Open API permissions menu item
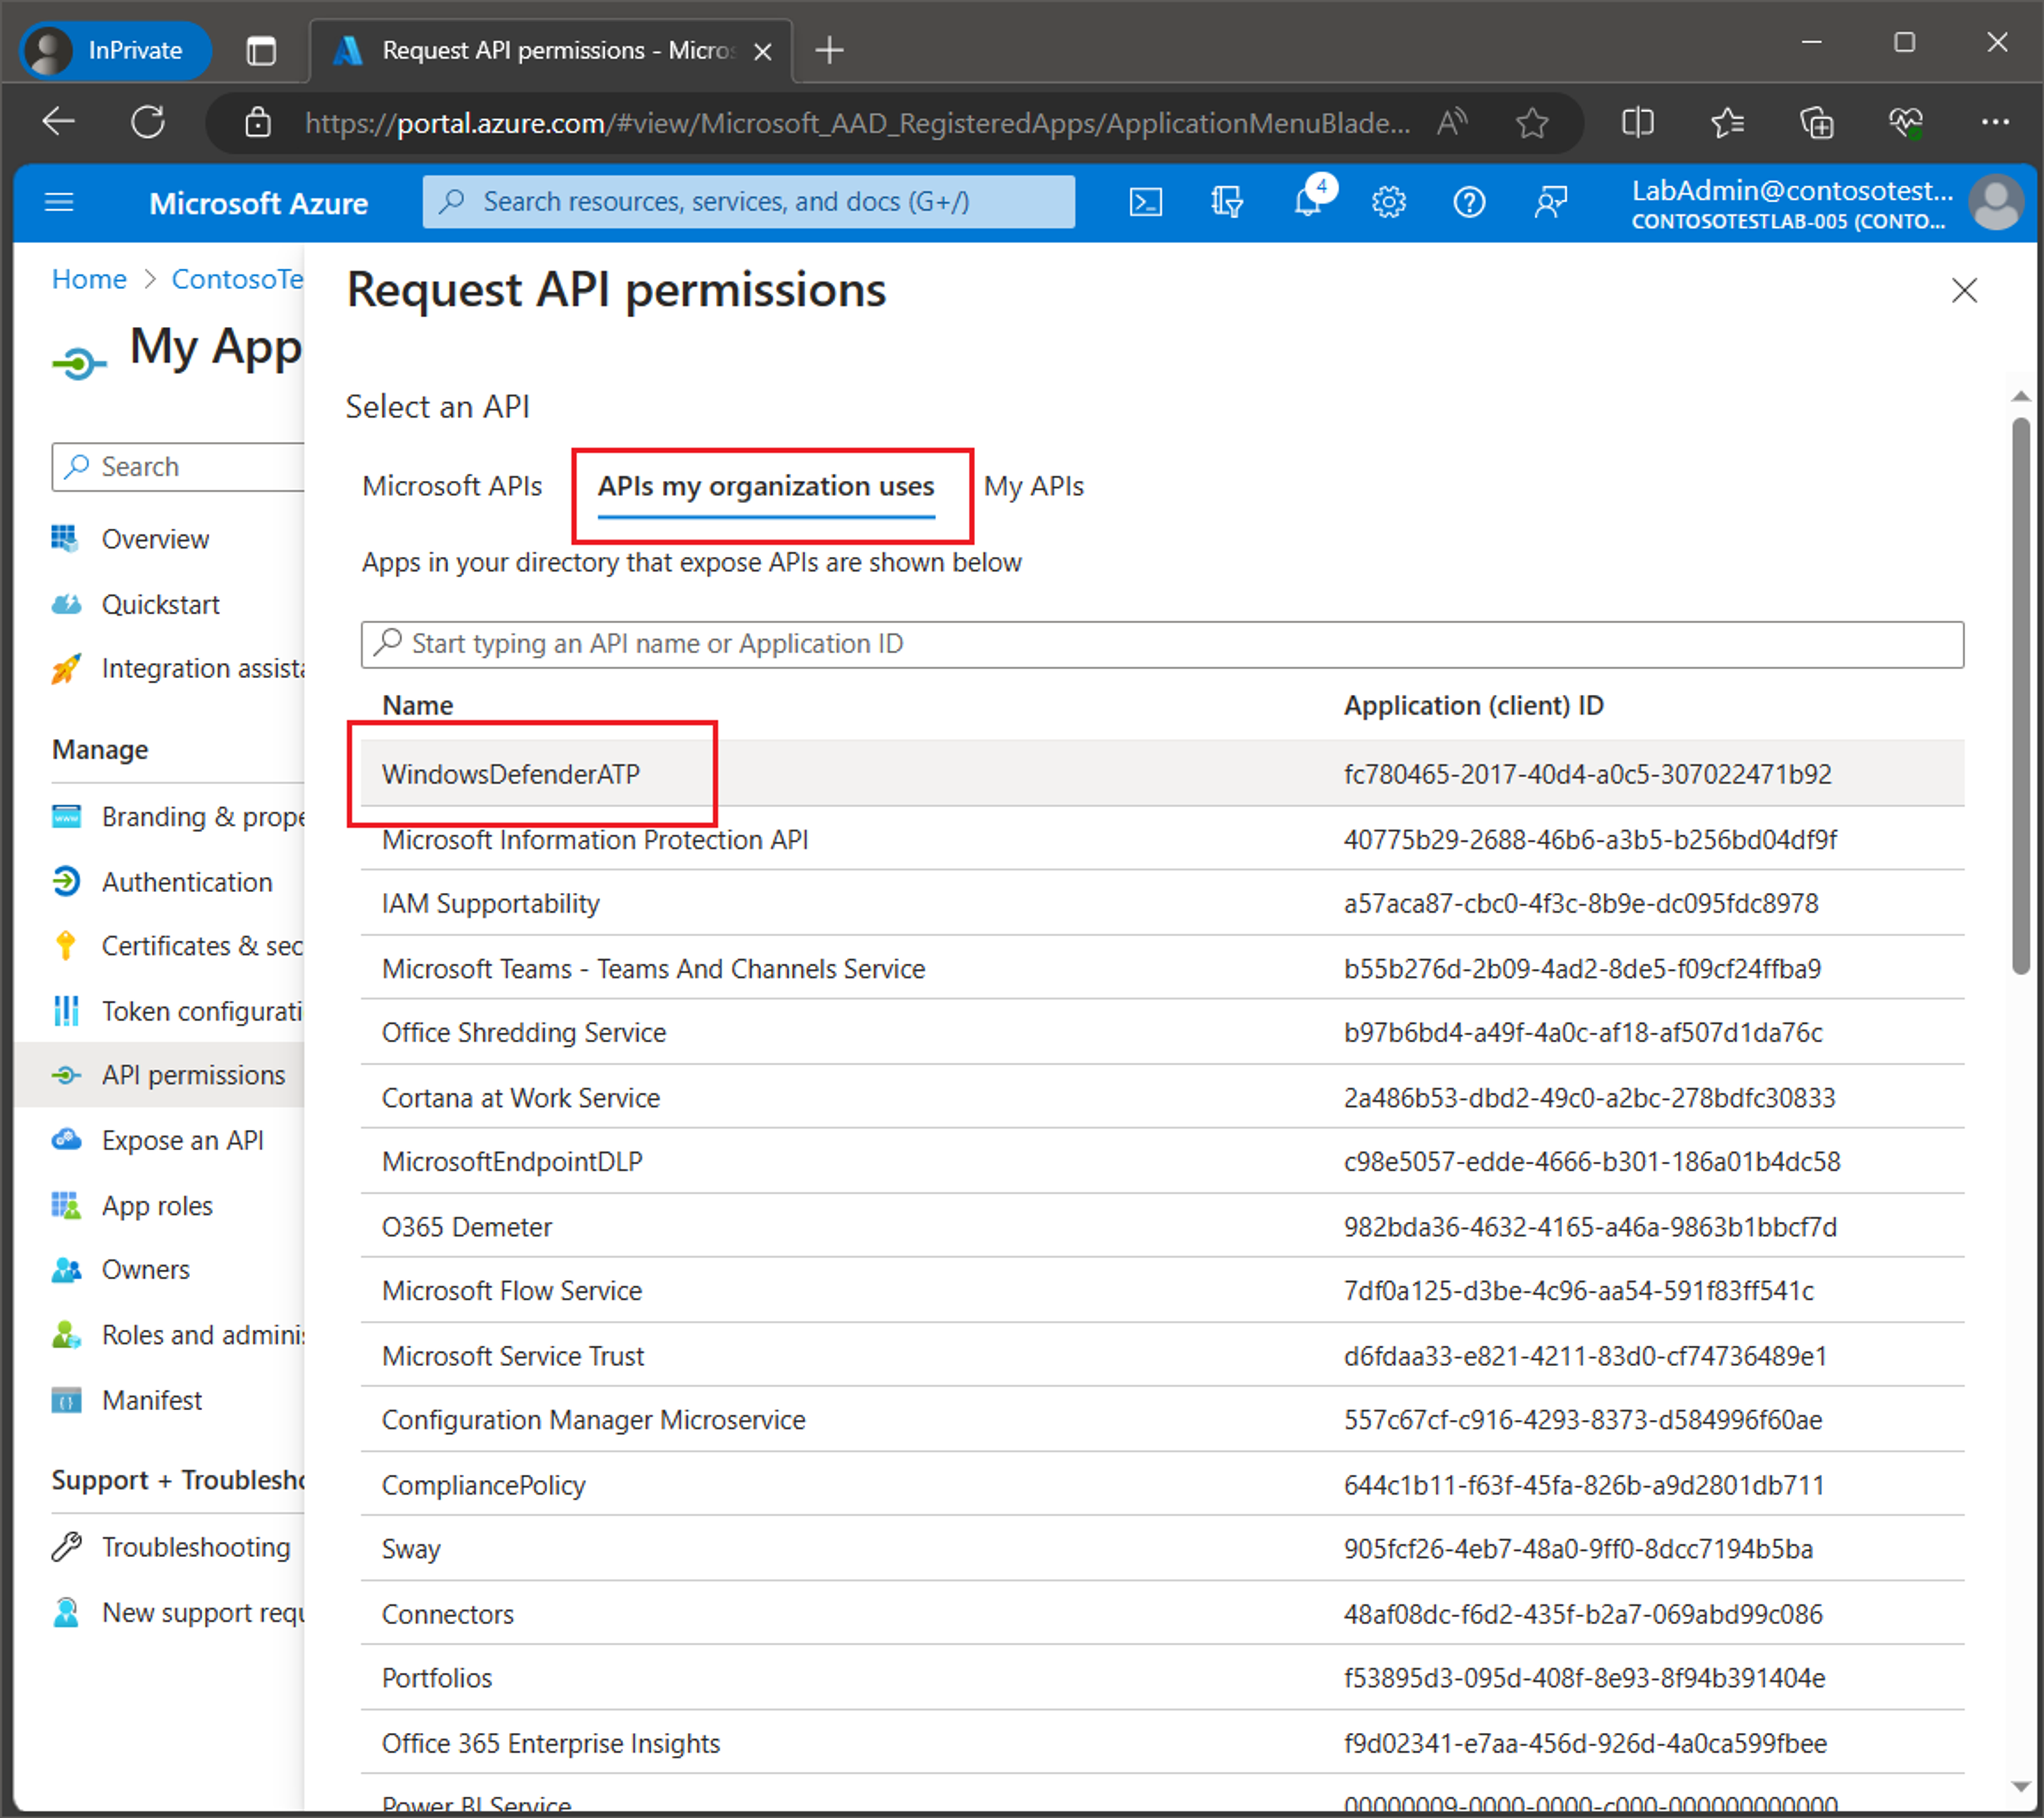 pos(159,1074)
